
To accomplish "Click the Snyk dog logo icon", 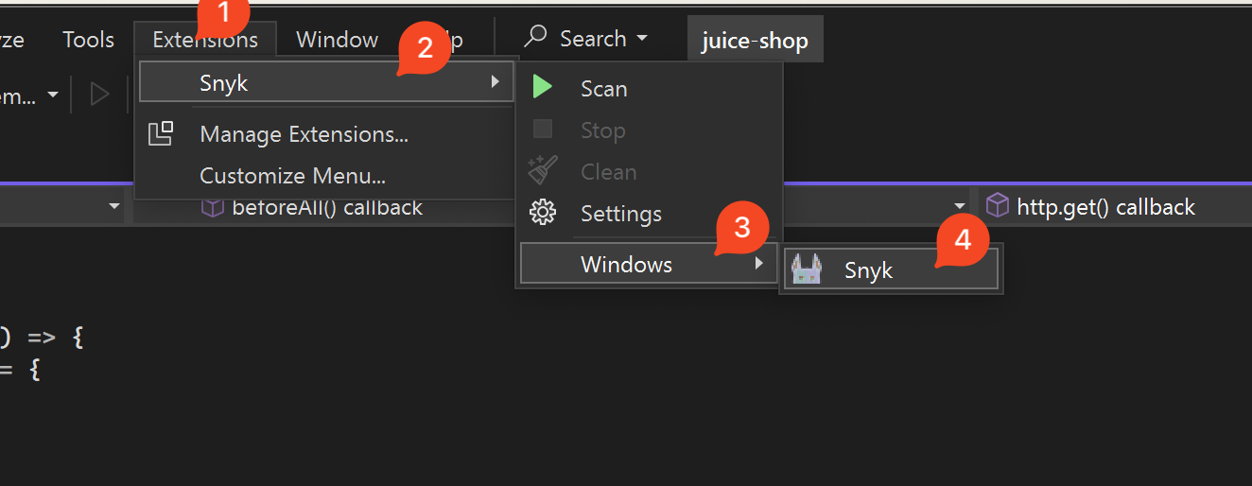I will [x=806, y=270].
